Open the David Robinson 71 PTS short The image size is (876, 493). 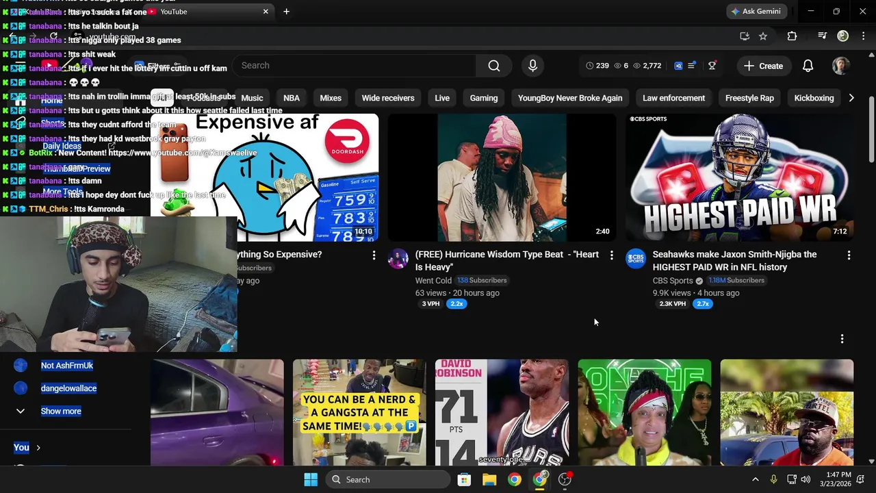click(x=502, y=412)
